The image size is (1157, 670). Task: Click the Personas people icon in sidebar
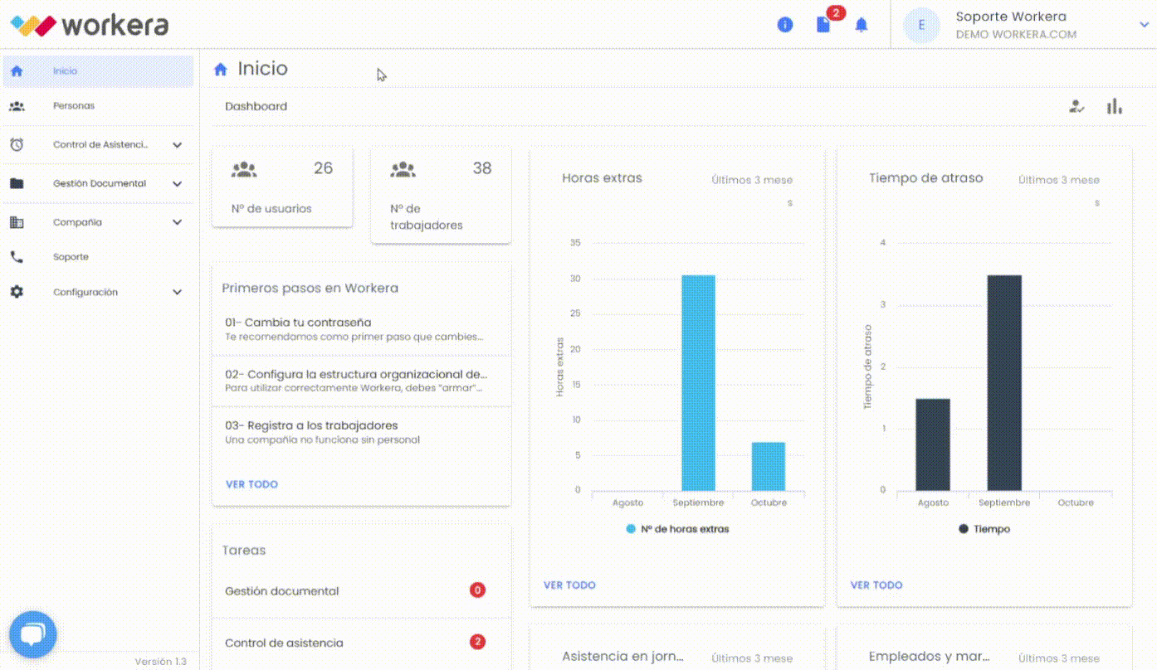point(17,106)
